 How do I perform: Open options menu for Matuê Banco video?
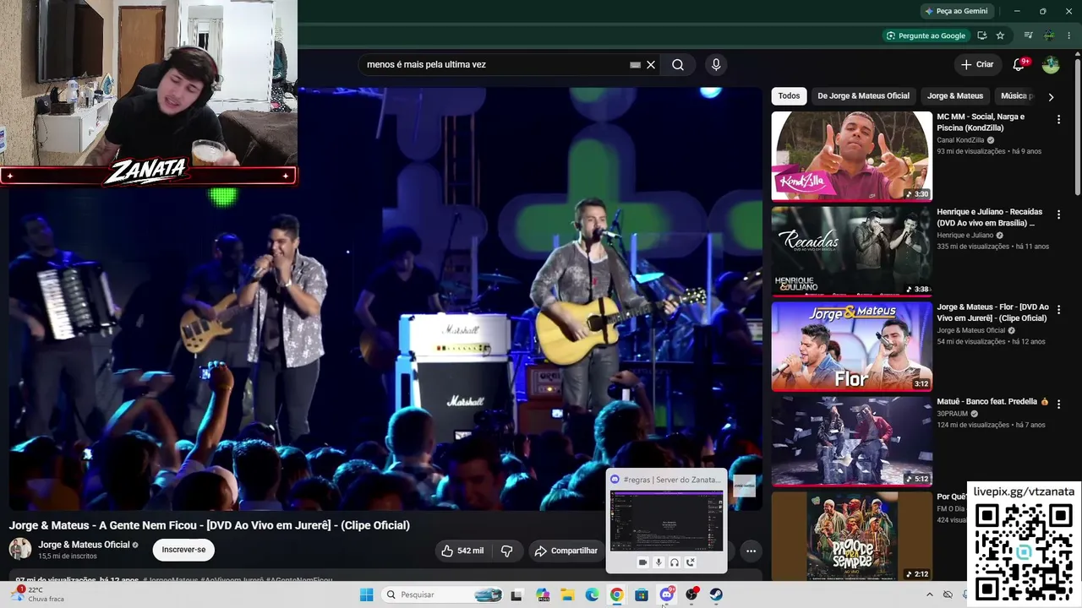point(1058,404)
